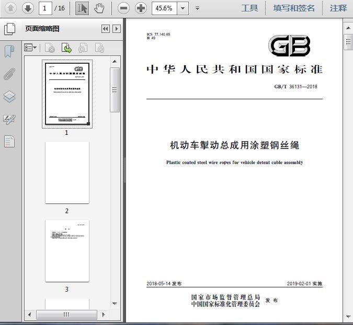Click the ICS 77.140.65 classification text

pyautogui.click(x=158, y=34)
